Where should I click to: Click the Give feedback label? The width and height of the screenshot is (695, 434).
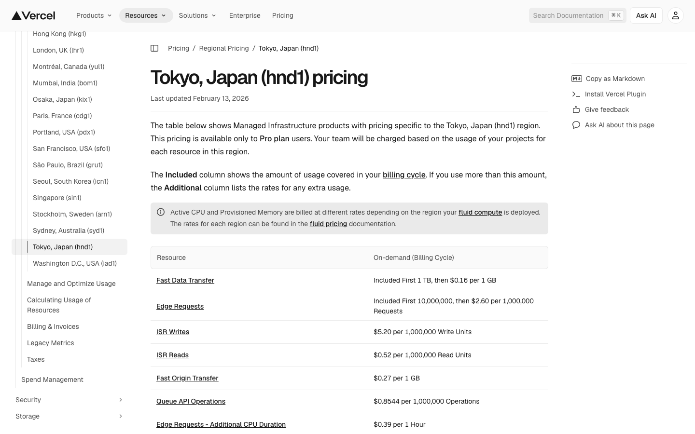607,109
